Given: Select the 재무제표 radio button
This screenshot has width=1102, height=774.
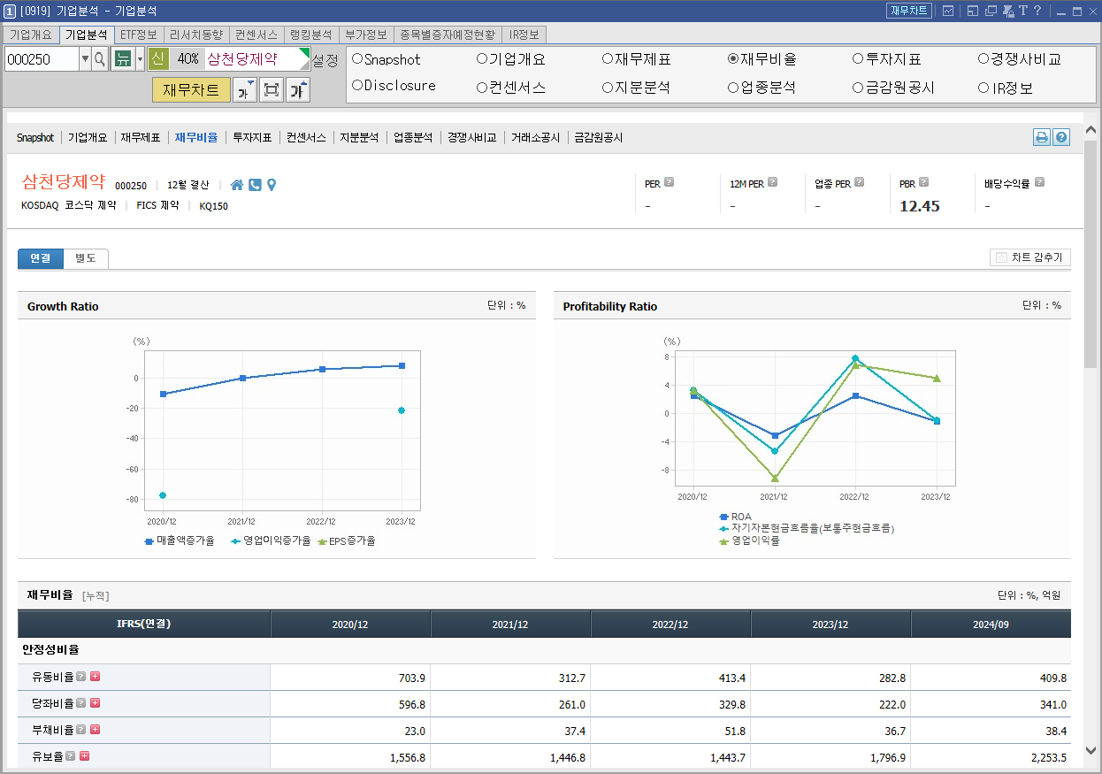Looking at the screenshot, I should pyautogui.click(x=608, y=59).
